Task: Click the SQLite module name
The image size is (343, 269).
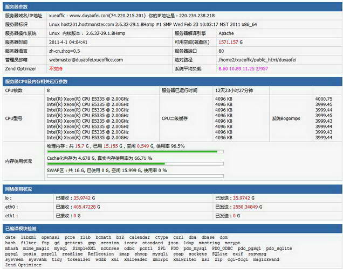Action: pyautogui.click(x=219, y=254)
